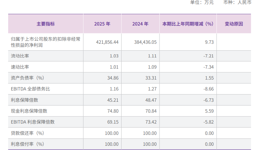Viewport: 265px width, 150px height.
Task: Click the 变动原因 column header
Action: pyautogui.click(x=234, y=24)
